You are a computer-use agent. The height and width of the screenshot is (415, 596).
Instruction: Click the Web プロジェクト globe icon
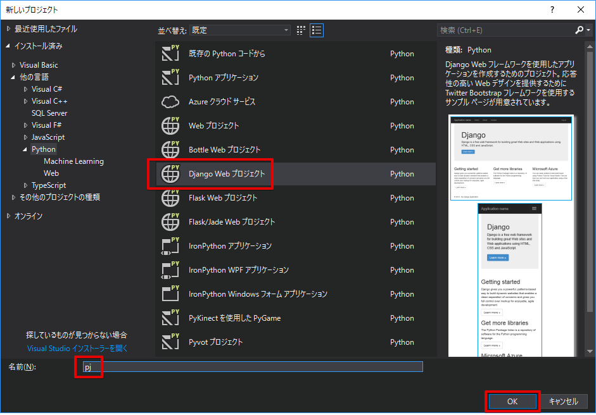coord(170,126)
